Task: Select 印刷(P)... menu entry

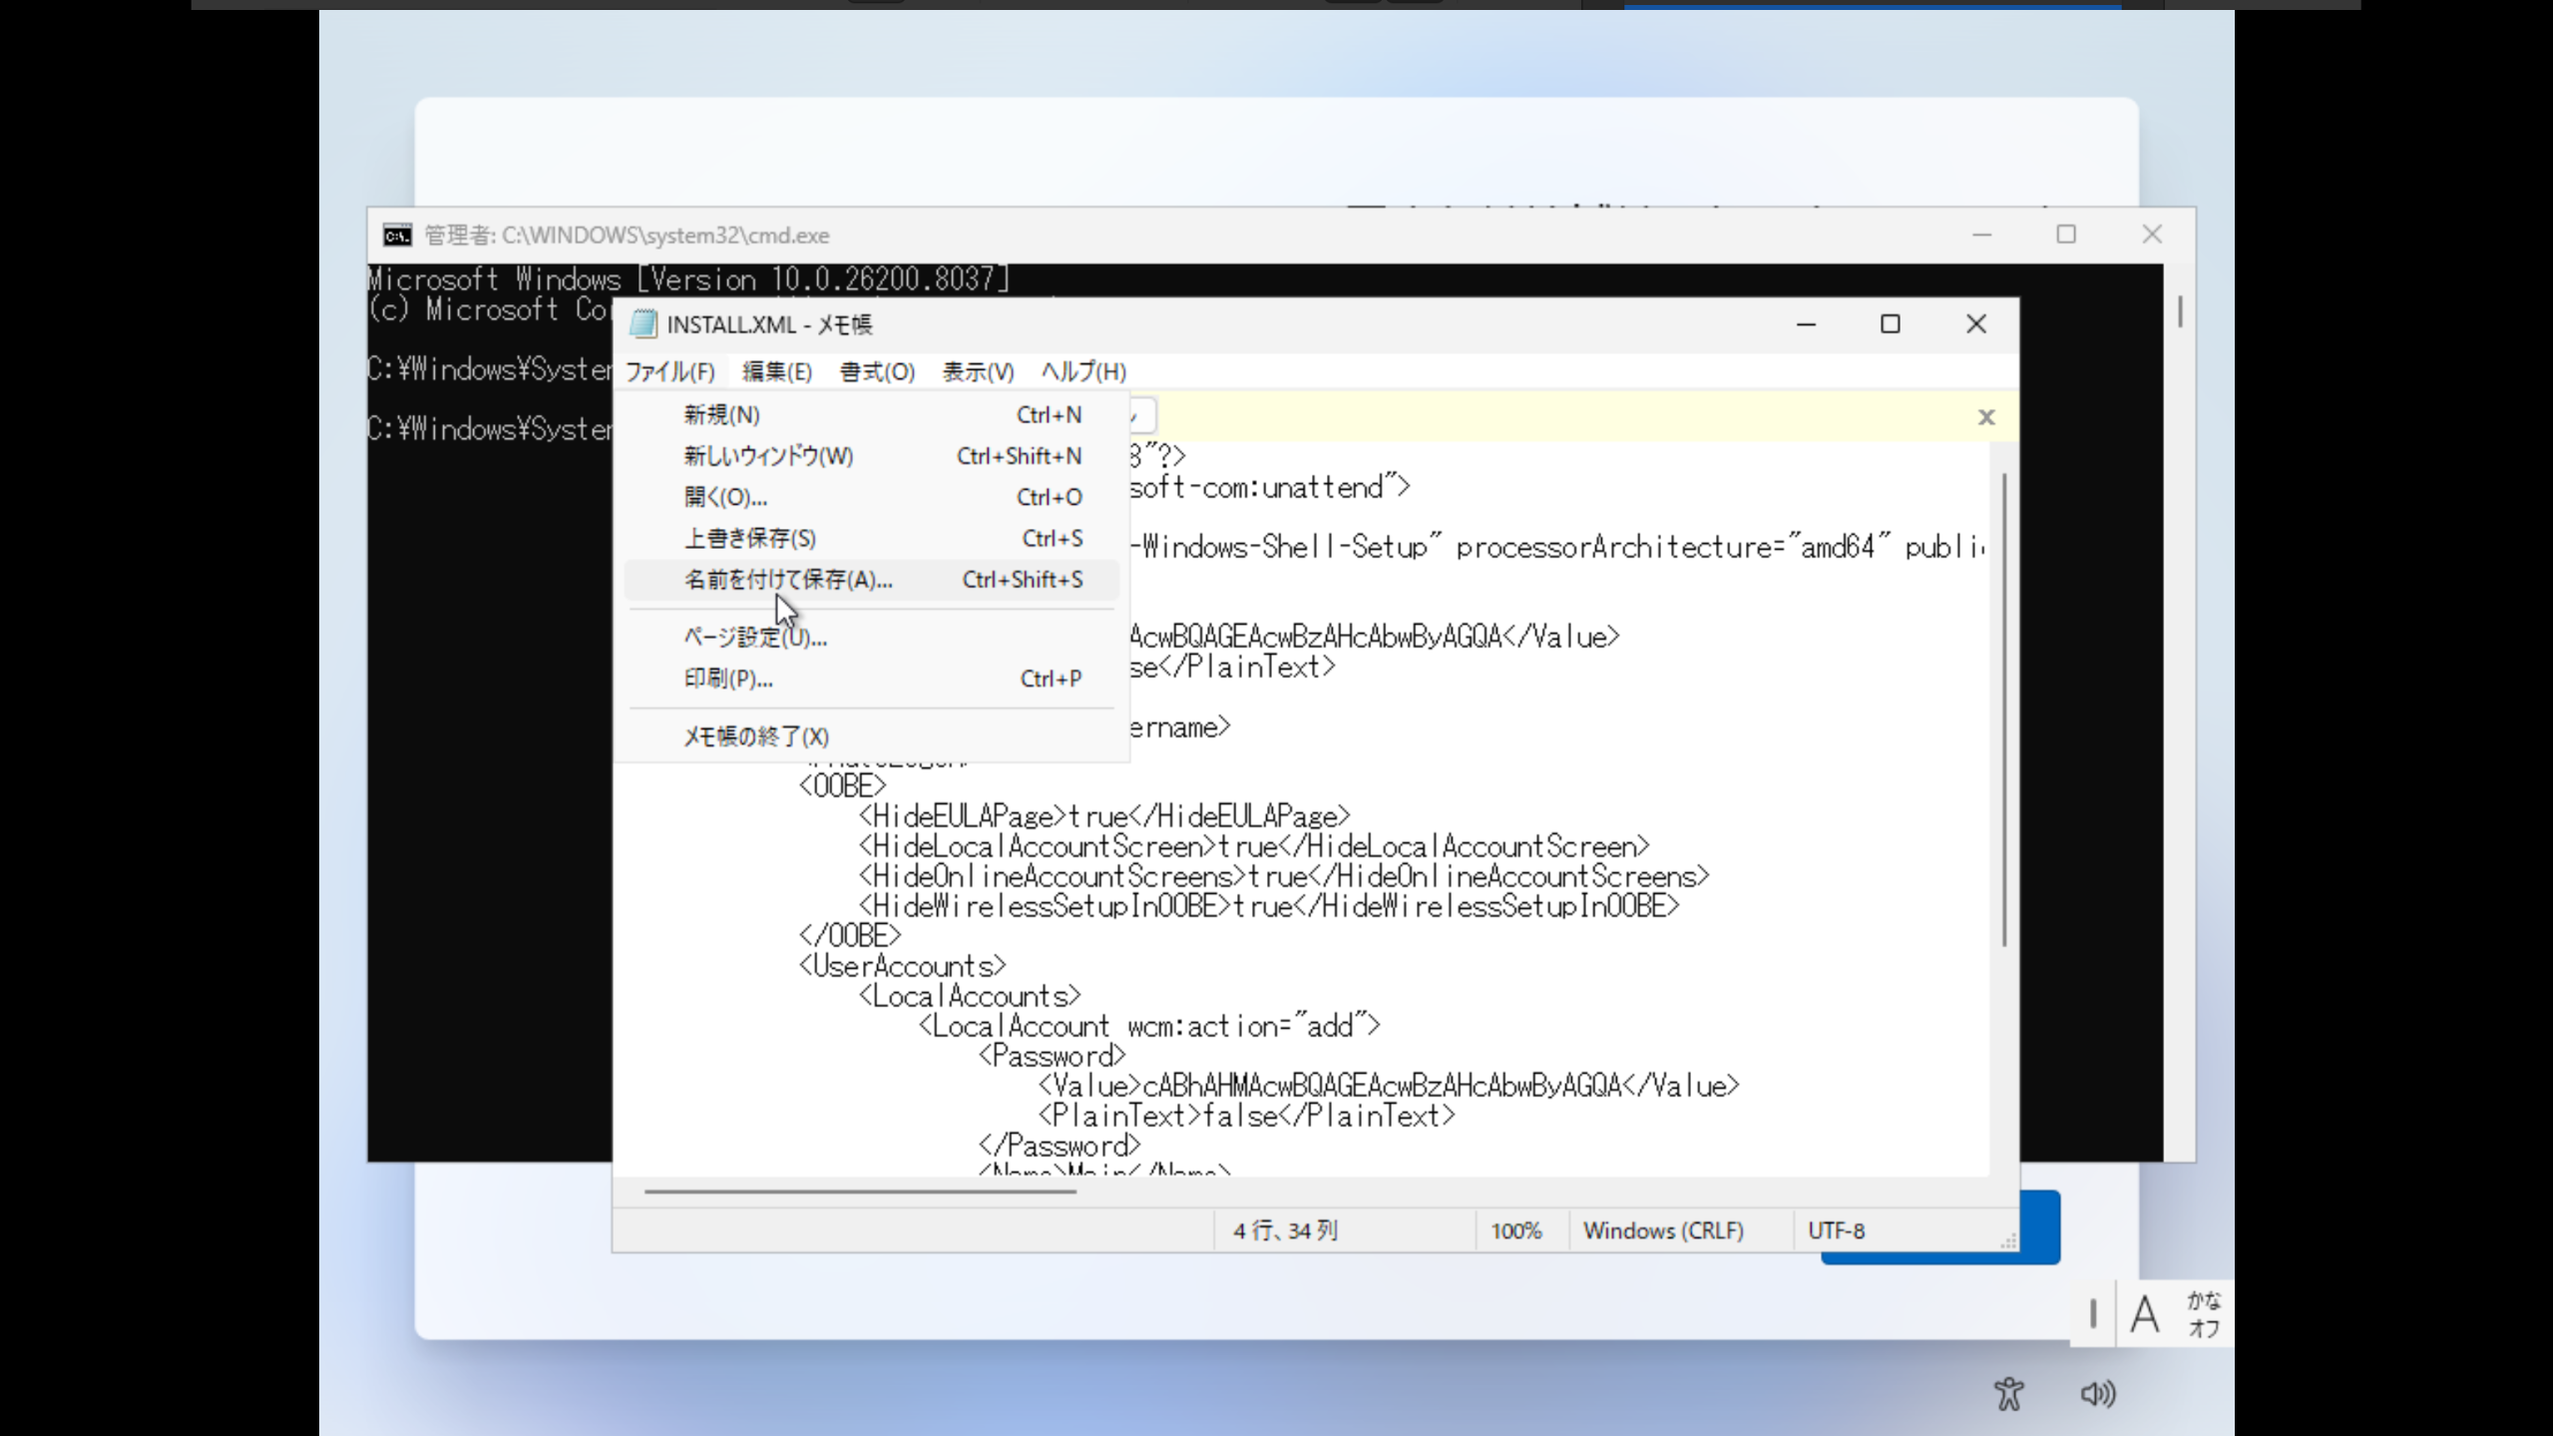Action: pos(871,679)
